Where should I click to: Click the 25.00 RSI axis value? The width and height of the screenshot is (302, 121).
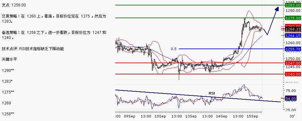click(x=290, y=110)
